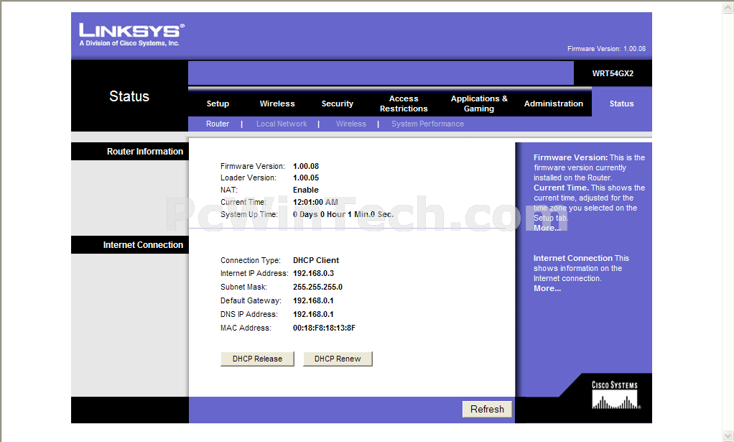Switch to the Wireless main tab
This screenshot has height=442, width=734.
click(x=277, y=103)
